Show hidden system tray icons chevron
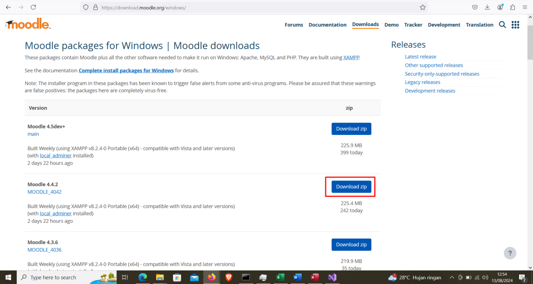This screenshot has width=533, height=284. coord(451,277)
